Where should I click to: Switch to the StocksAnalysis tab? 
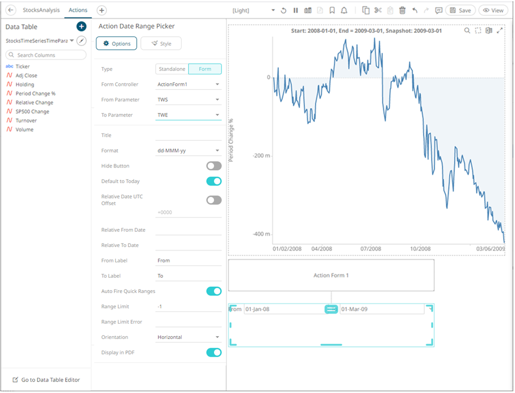point(41,10)
